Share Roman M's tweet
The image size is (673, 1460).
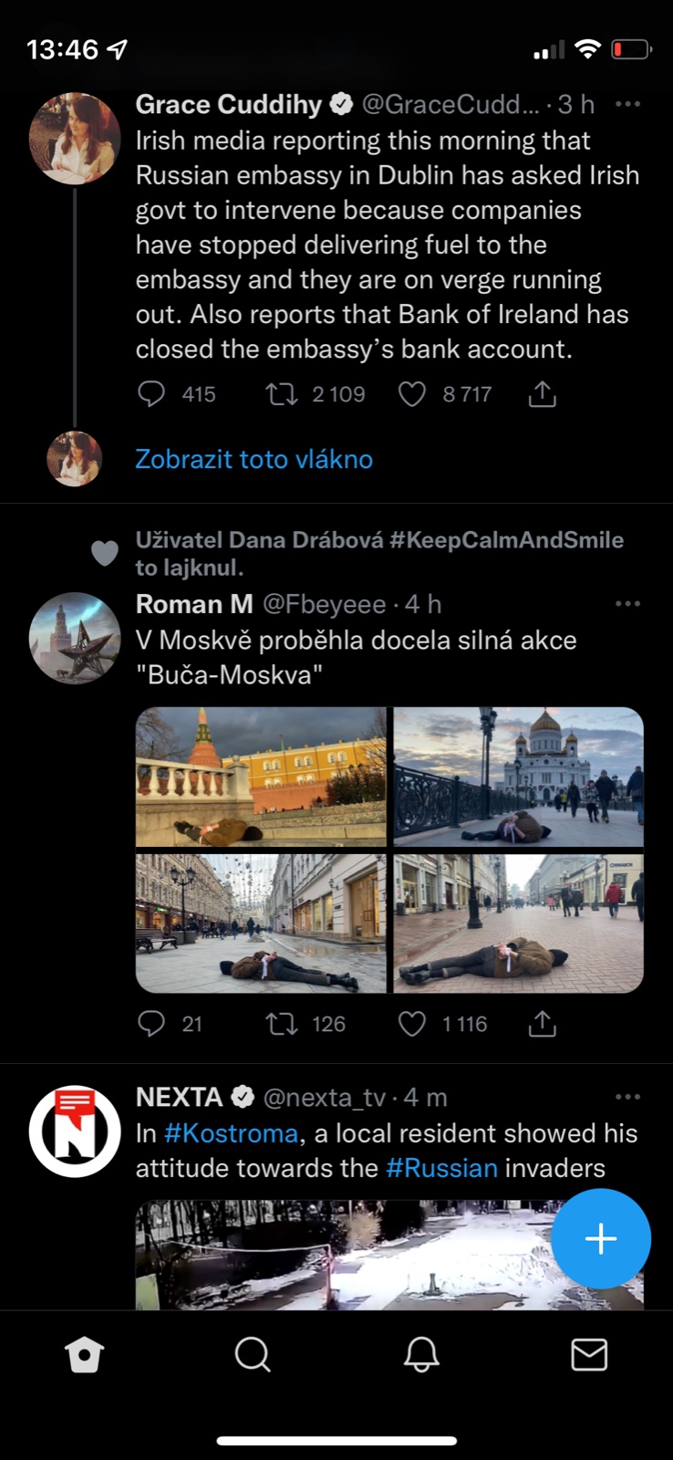[x=542, y=1024]
